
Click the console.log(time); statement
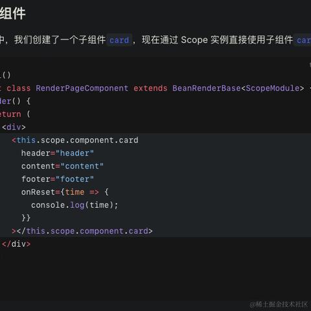[75, 205]
